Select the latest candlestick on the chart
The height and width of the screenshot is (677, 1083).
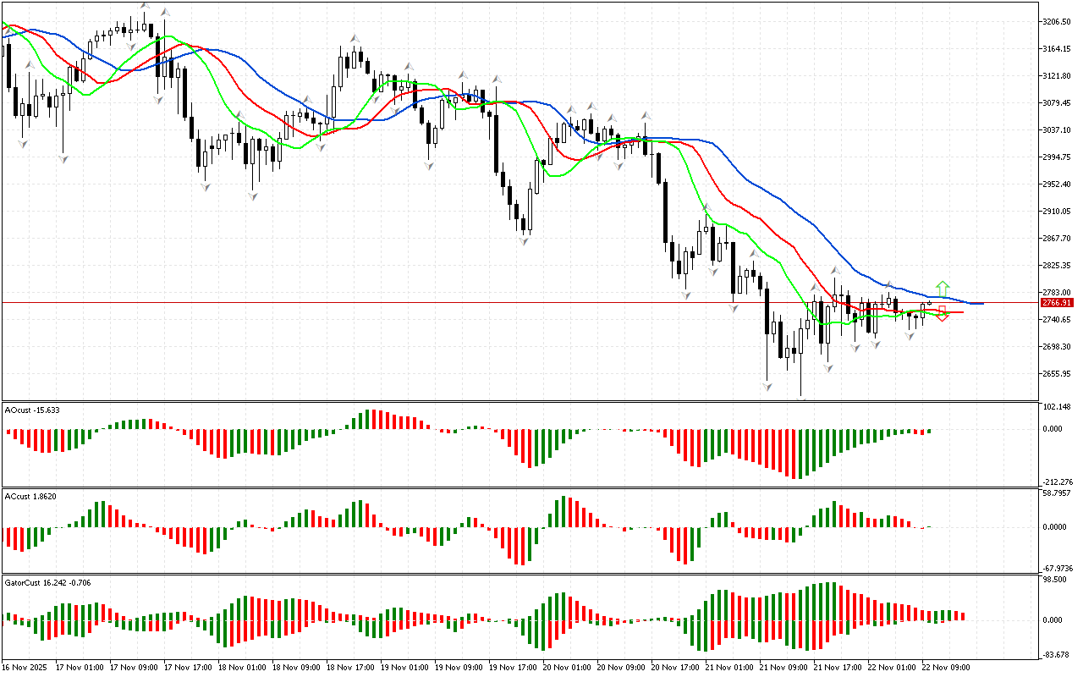pyautogui.click(x=929, y=303)
